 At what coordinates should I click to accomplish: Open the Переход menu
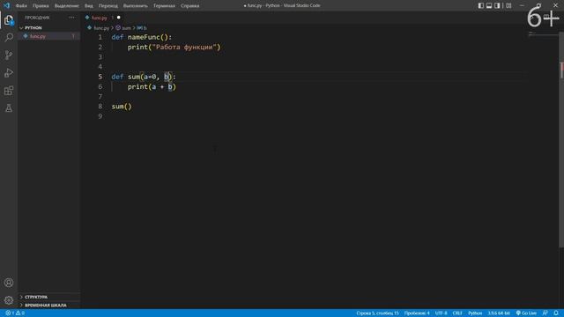108,6
